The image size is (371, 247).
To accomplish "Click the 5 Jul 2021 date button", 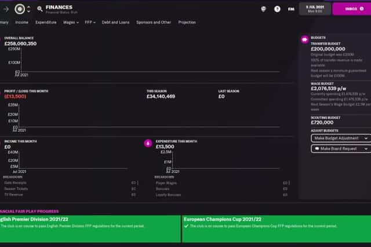I will pyautogui.click(x=315, y=9).
